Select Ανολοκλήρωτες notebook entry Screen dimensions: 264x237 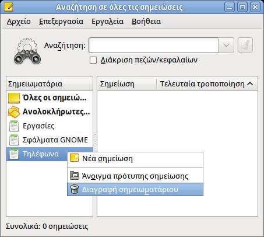pos(50,112)
